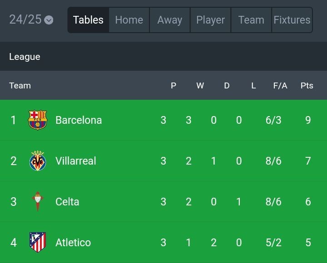327x263 pixels.
Task: Click the F/A column header
Action: (280, 85)
